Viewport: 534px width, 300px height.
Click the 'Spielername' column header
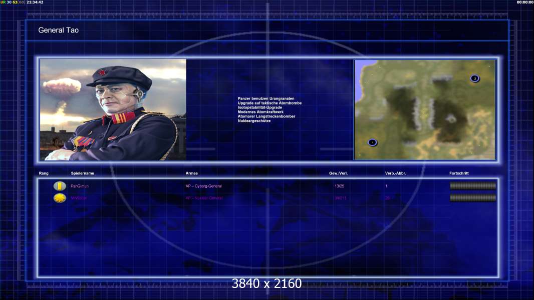pyautogui.click(x=83, y=173)
